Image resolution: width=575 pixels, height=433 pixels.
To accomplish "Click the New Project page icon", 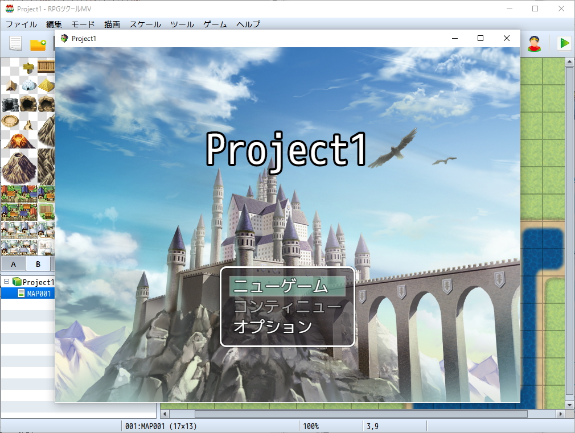I will tap(15, 44).
